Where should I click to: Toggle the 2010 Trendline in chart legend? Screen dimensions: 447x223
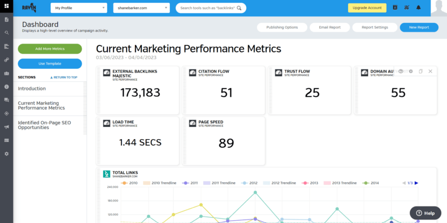click(160, 183)
